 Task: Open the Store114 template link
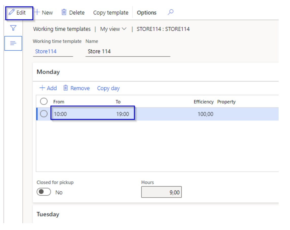coord(46,51)
